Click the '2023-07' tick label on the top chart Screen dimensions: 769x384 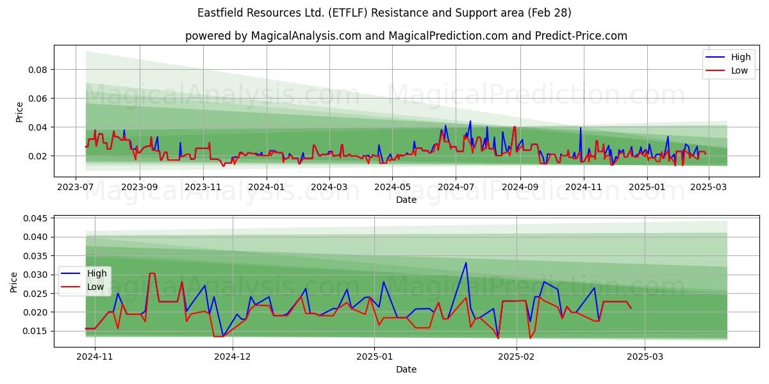point(76,187)
